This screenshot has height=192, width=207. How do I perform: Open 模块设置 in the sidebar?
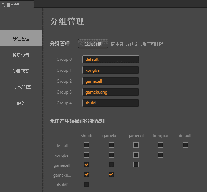(x=21, y=55)
